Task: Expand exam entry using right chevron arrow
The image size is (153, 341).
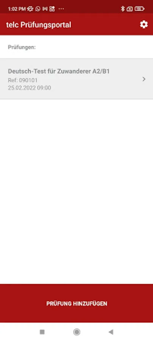Action: click(144, 79)
